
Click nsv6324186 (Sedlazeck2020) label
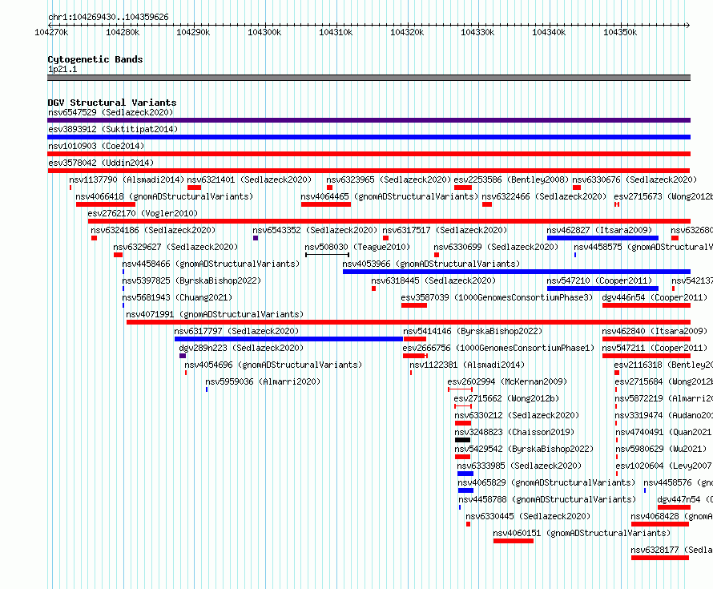pos(153,230)
